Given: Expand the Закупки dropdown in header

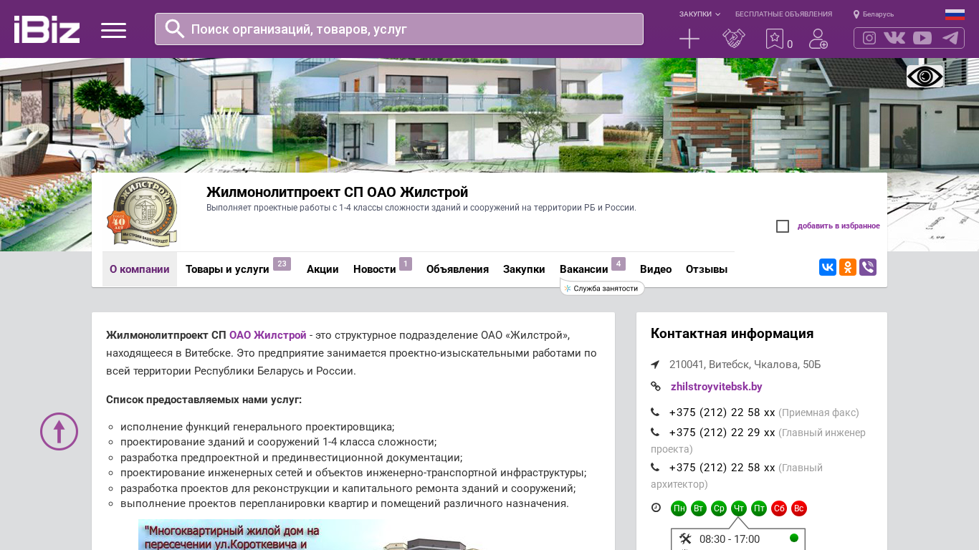Looking at the screenshot, I should coord(699,14).
